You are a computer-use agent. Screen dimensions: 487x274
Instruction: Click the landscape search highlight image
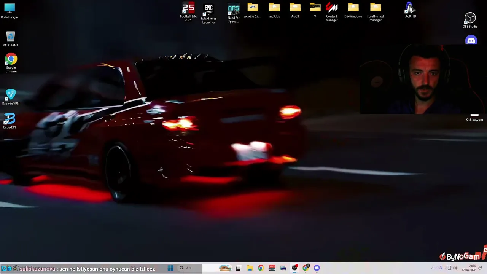[225, 268]
